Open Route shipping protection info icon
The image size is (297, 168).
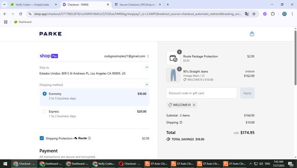(89, 138)
